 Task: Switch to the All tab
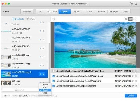[40, 11]
